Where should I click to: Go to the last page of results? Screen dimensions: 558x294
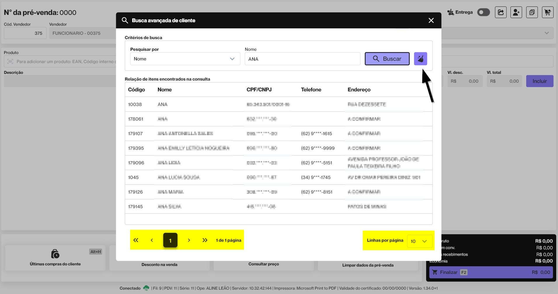[205, 240]
